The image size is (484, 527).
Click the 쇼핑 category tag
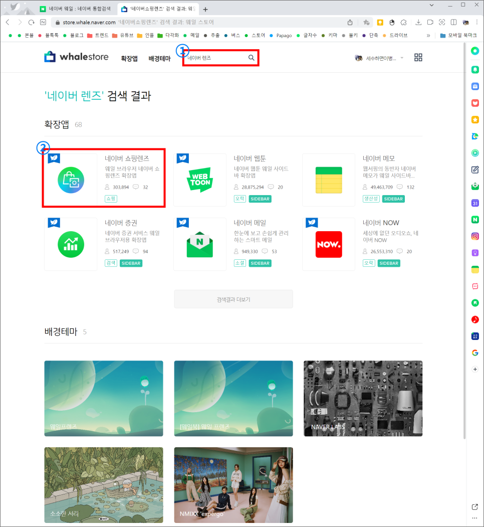click(111, 199)
